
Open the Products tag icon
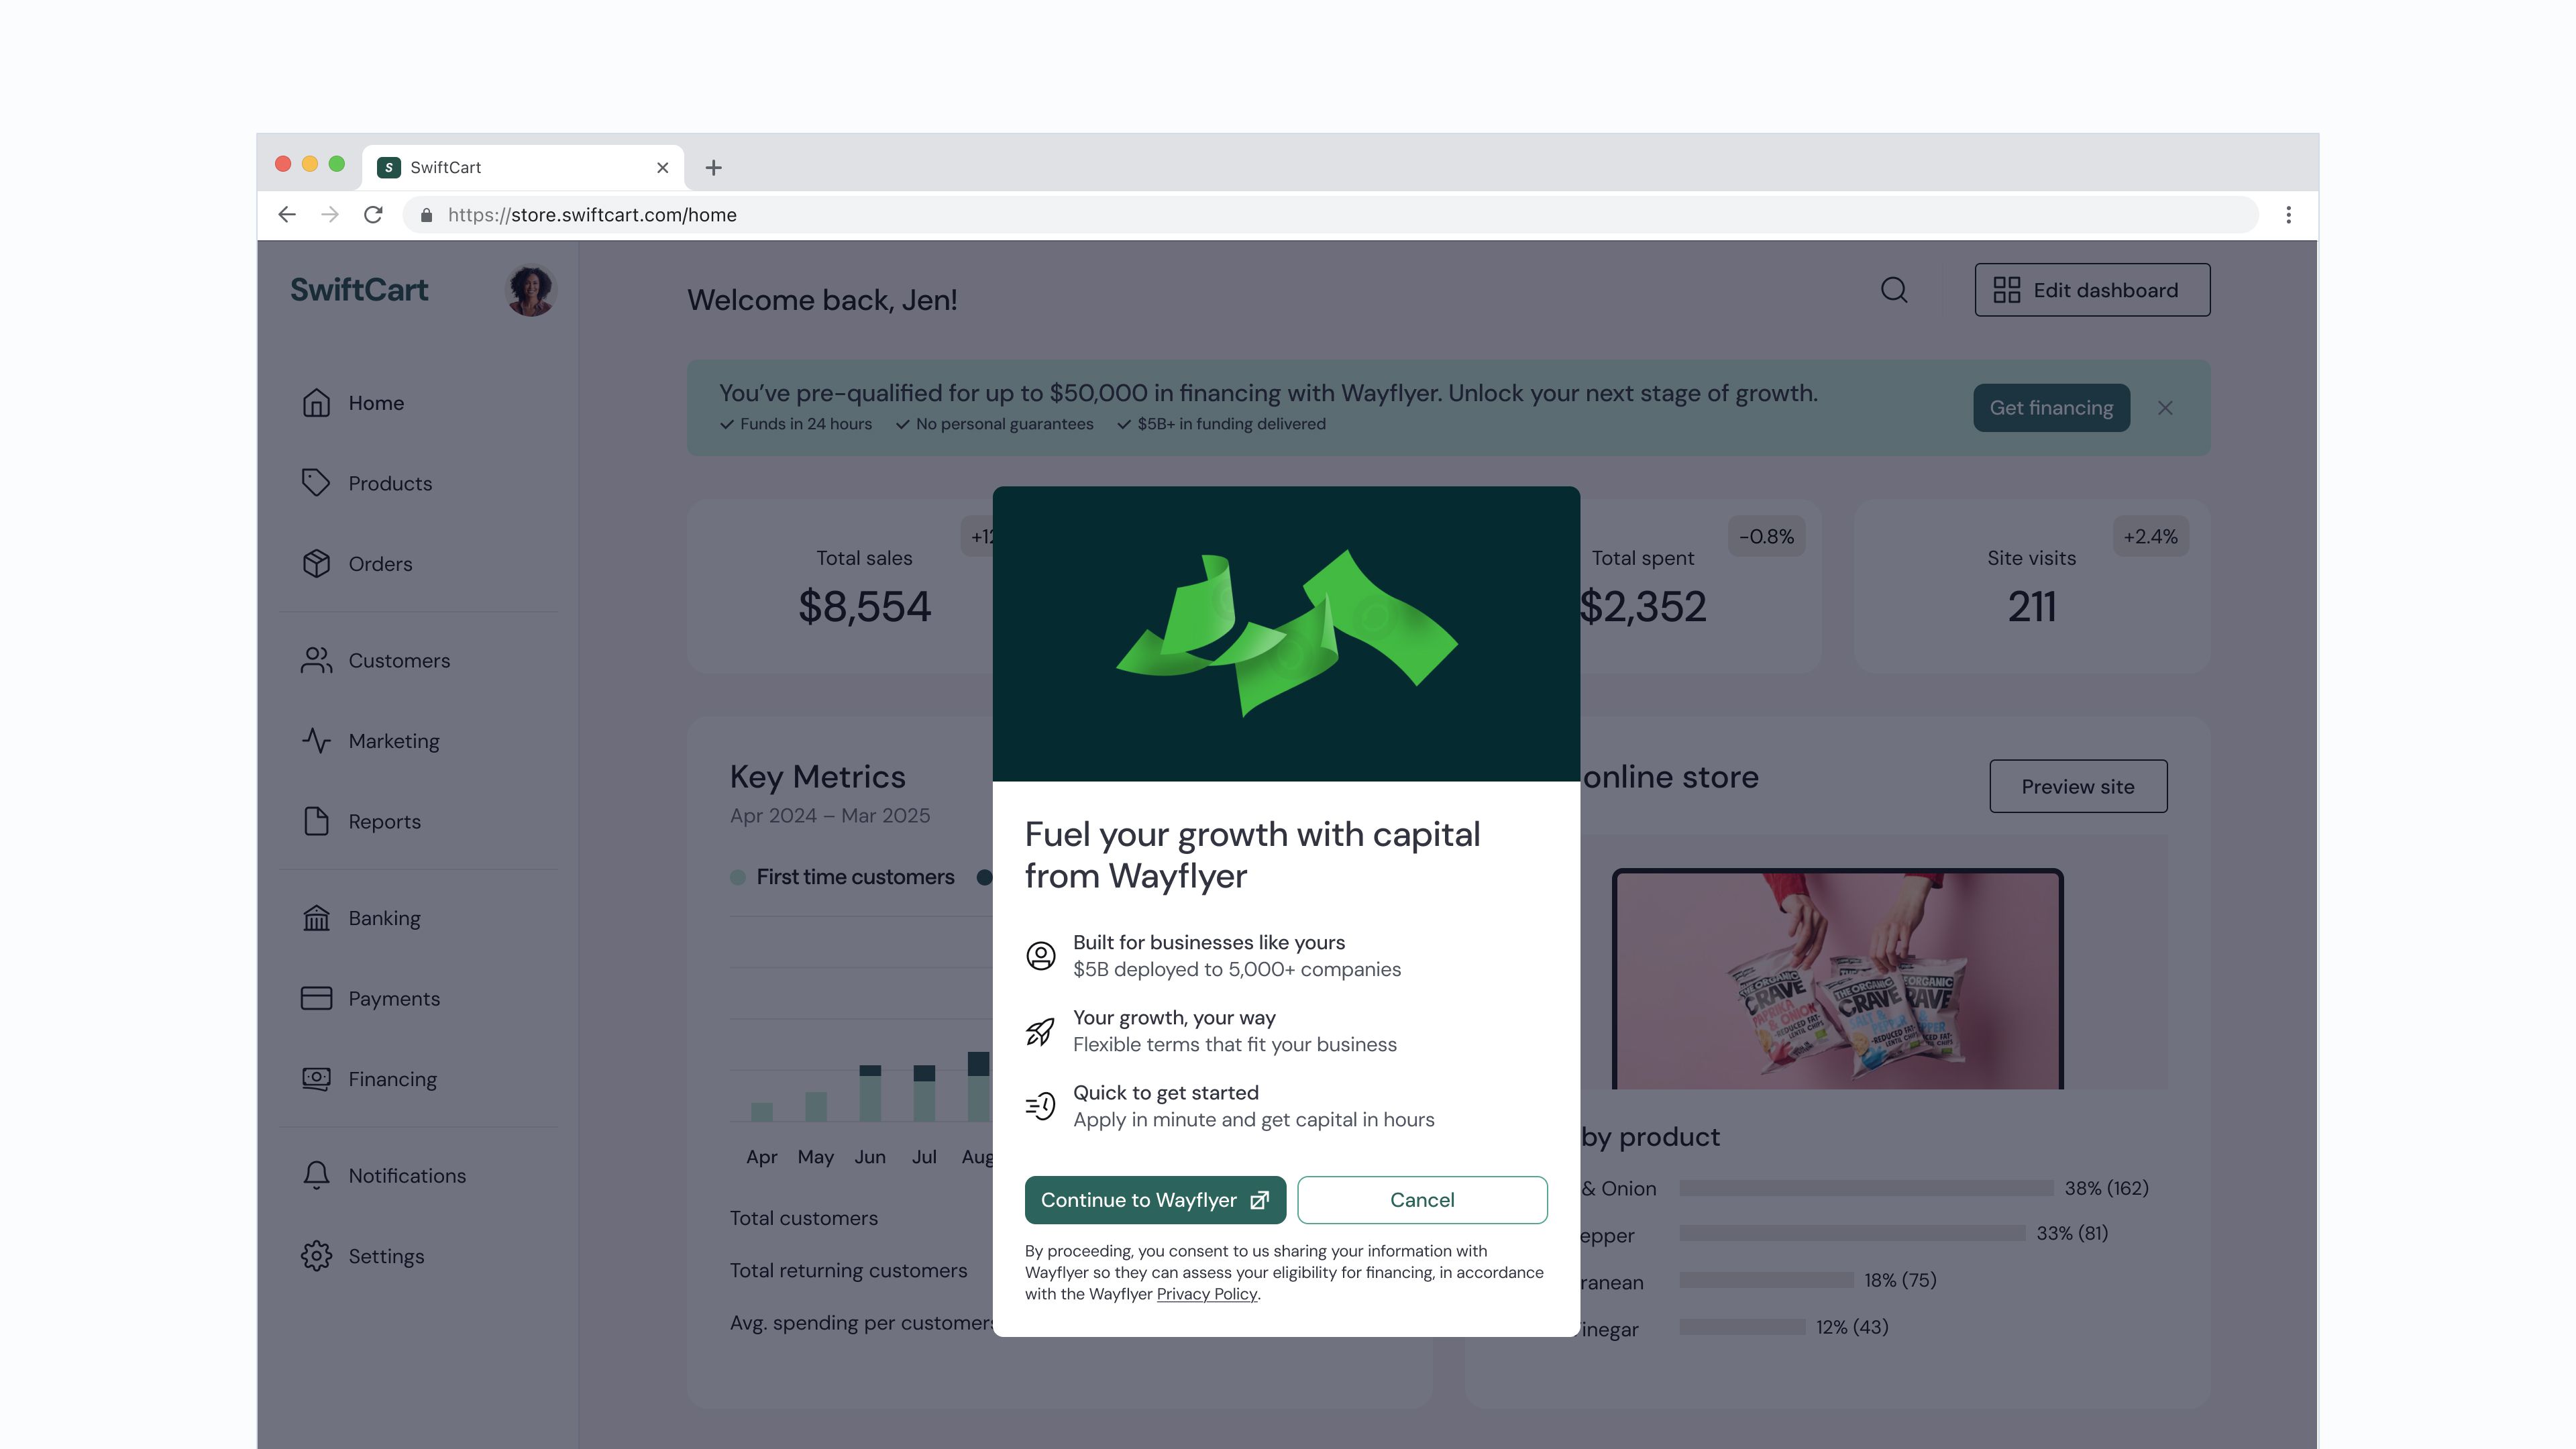316,483
